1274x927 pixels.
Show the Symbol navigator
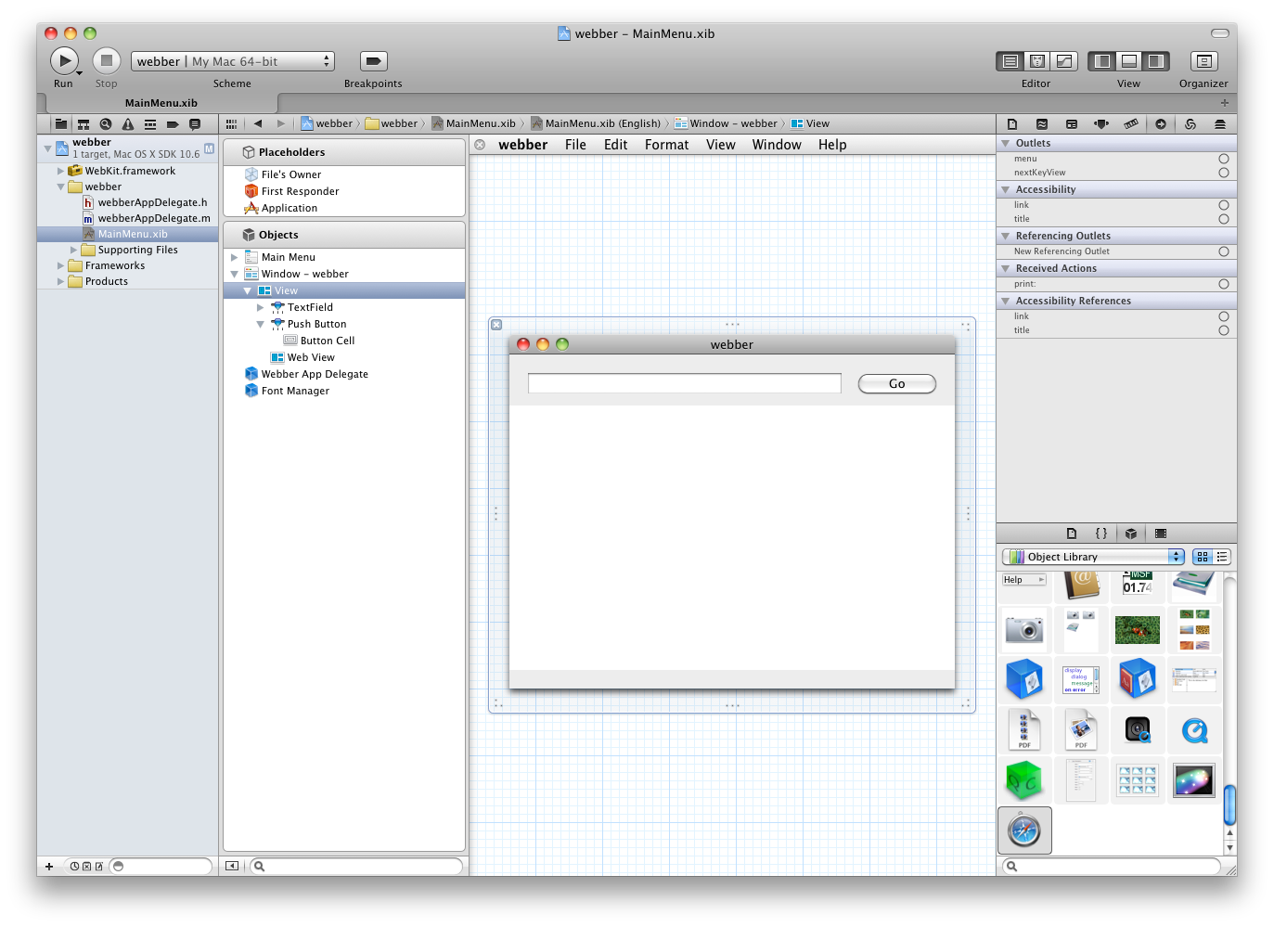(x=84, y=123)
